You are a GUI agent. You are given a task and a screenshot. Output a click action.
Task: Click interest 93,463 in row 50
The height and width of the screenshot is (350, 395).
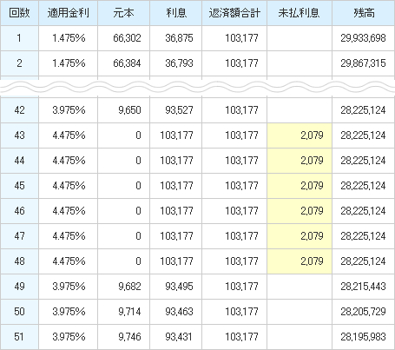176,312
